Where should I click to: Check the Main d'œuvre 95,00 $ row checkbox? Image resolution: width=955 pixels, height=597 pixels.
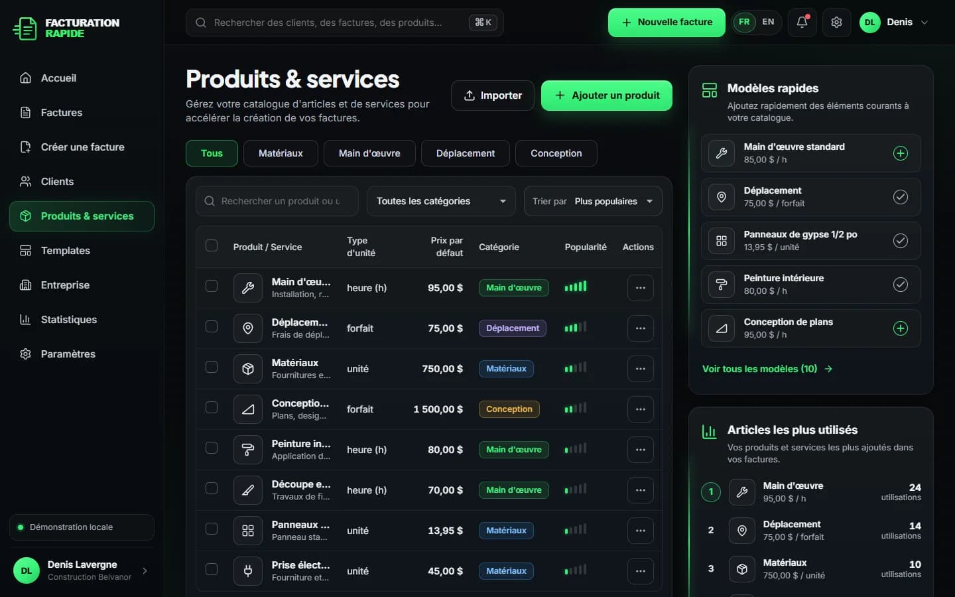212,286
